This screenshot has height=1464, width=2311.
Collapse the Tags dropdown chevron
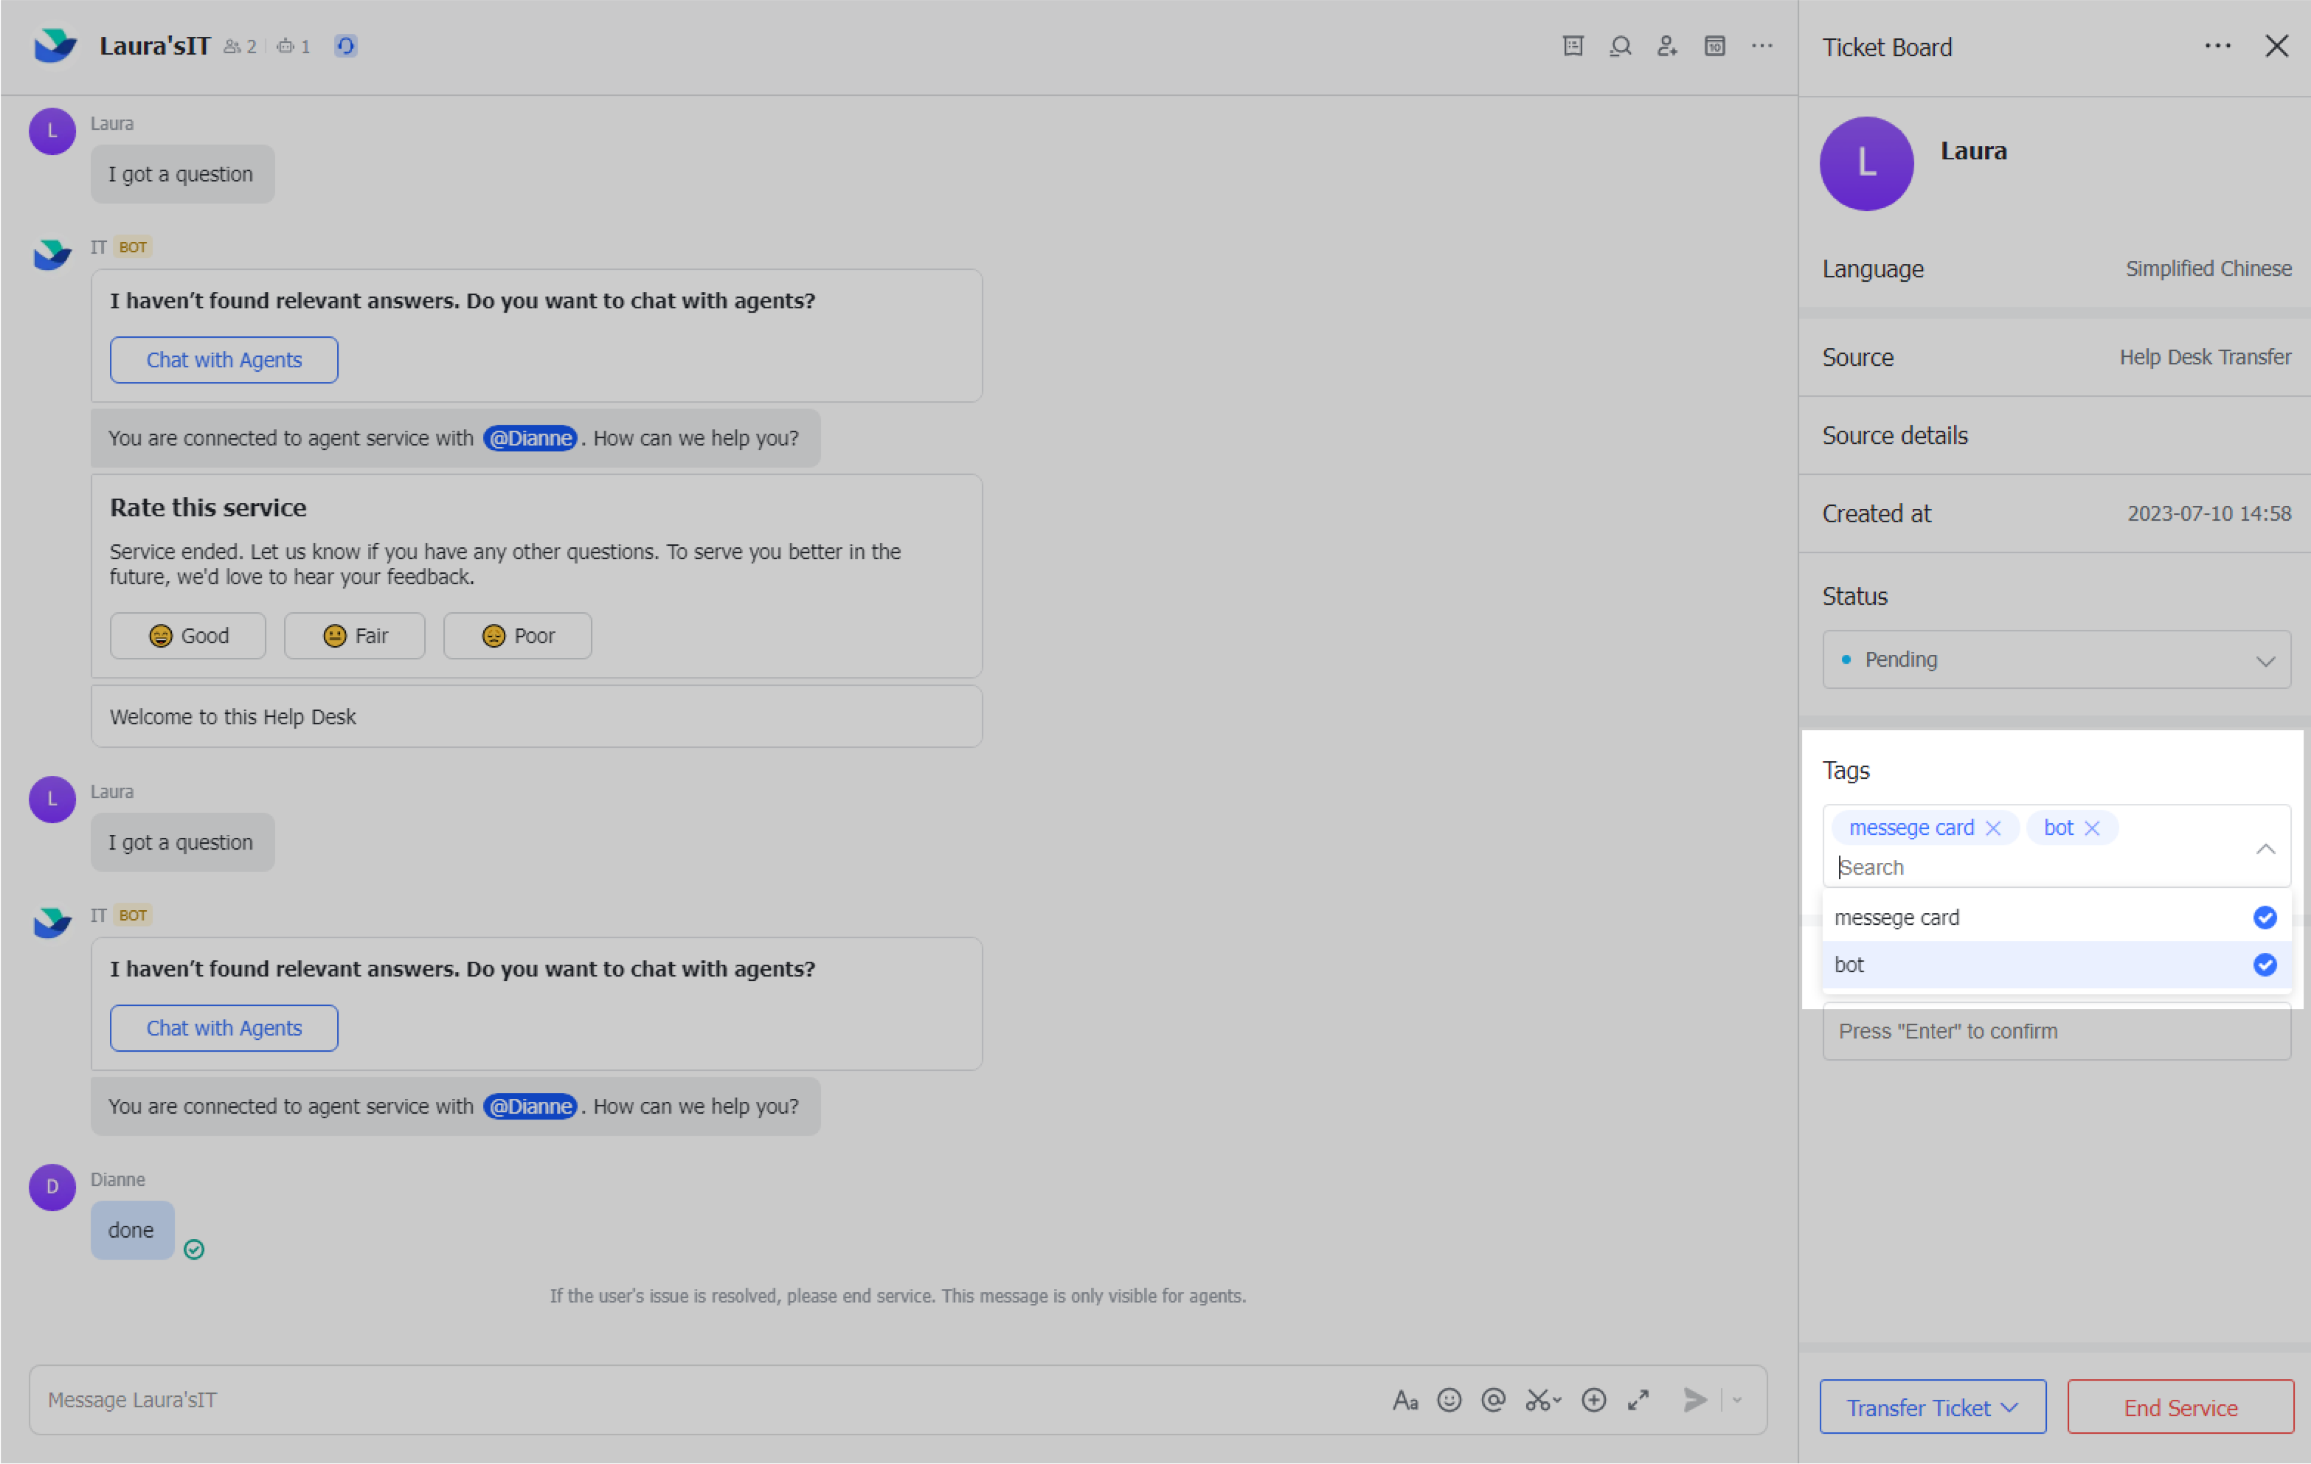point(2265,848)
